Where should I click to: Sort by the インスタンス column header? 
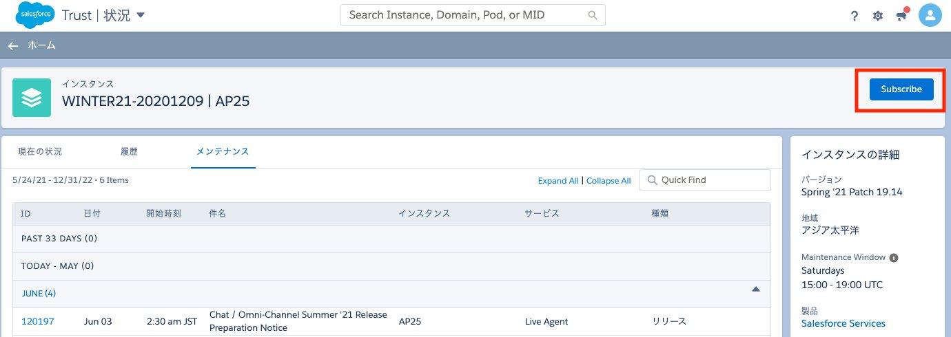[424, 213]
